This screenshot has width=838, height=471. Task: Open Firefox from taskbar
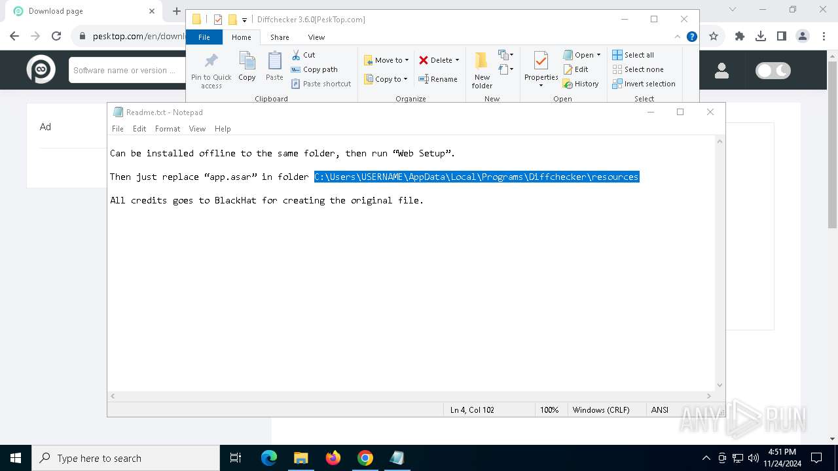pyautogui.click(x=333, y=458)
